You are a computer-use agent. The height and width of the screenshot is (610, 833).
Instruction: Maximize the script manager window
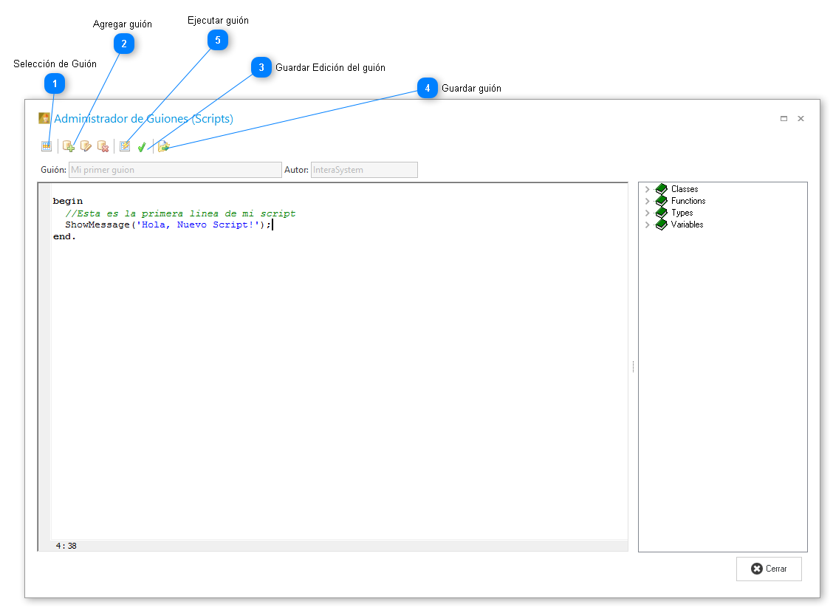[784, 118]
